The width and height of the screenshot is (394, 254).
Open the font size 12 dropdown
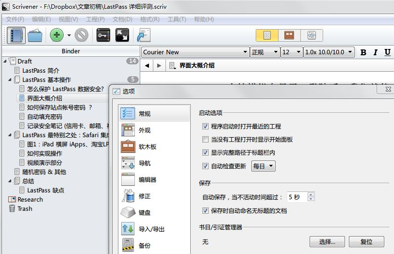click(292, 52)
